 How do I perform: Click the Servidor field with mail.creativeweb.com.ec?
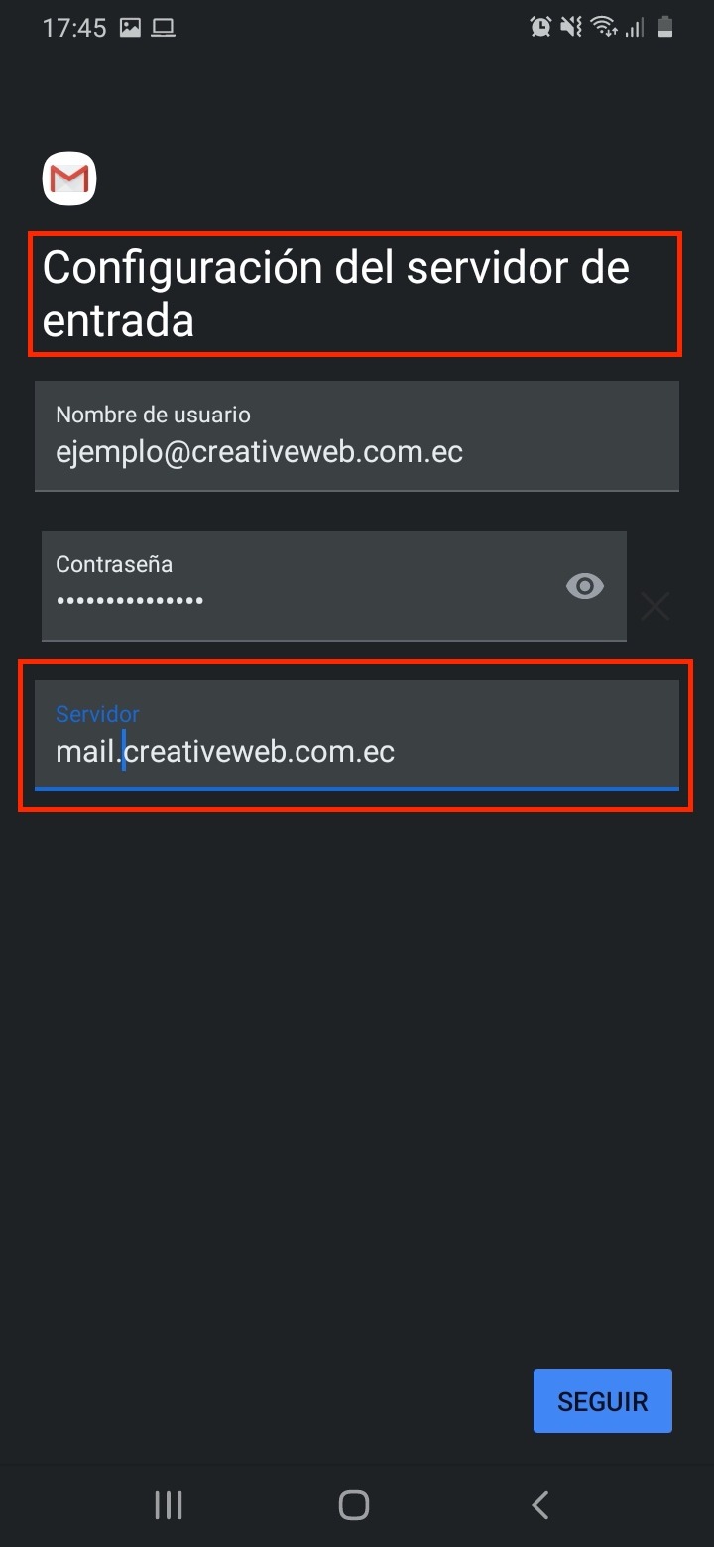[357, 736]
